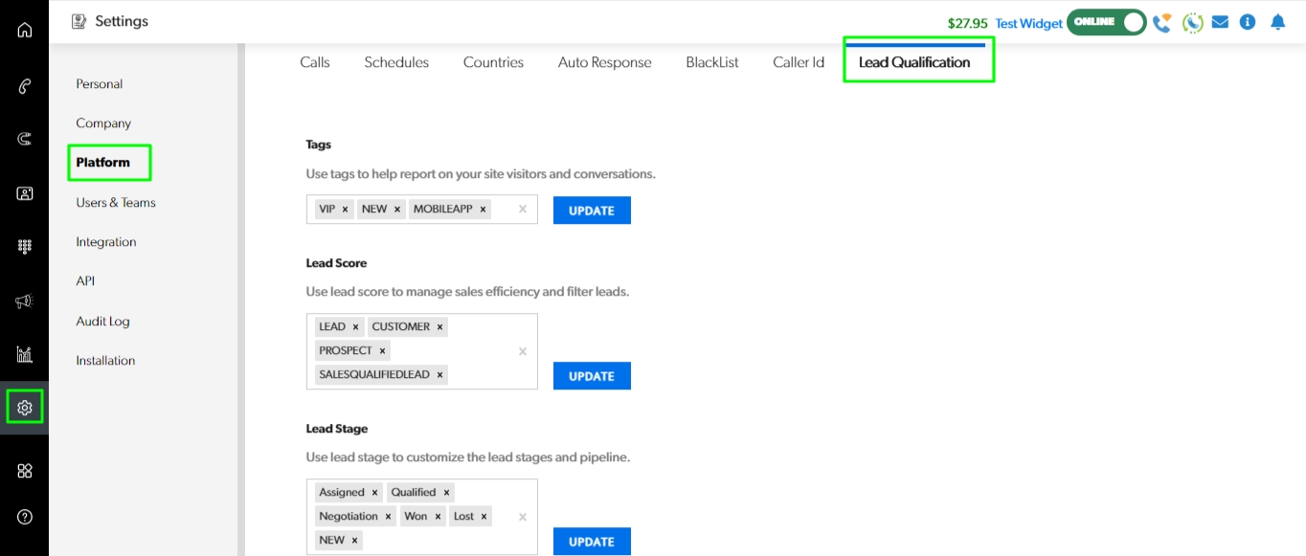Click the megaphone campaigns icon

[25, 301]
